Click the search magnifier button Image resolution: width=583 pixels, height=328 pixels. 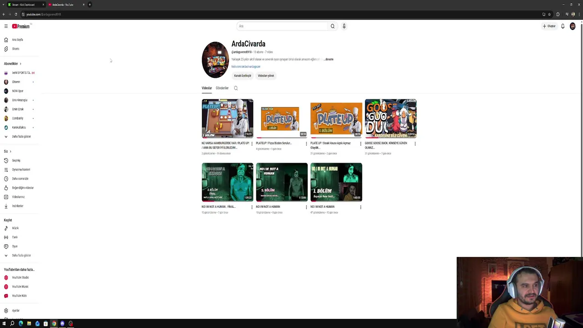pos(332,26)
